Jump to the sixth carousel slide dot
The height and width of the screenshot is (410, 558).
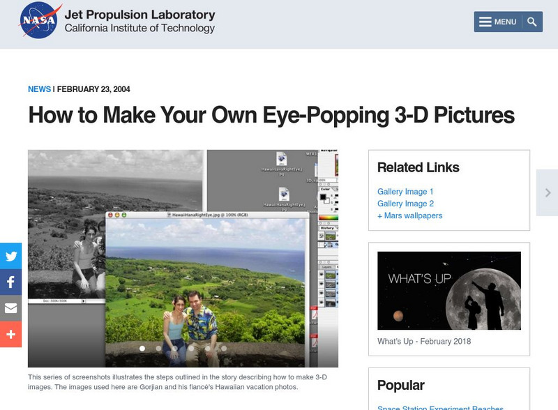tap(224, 348)
